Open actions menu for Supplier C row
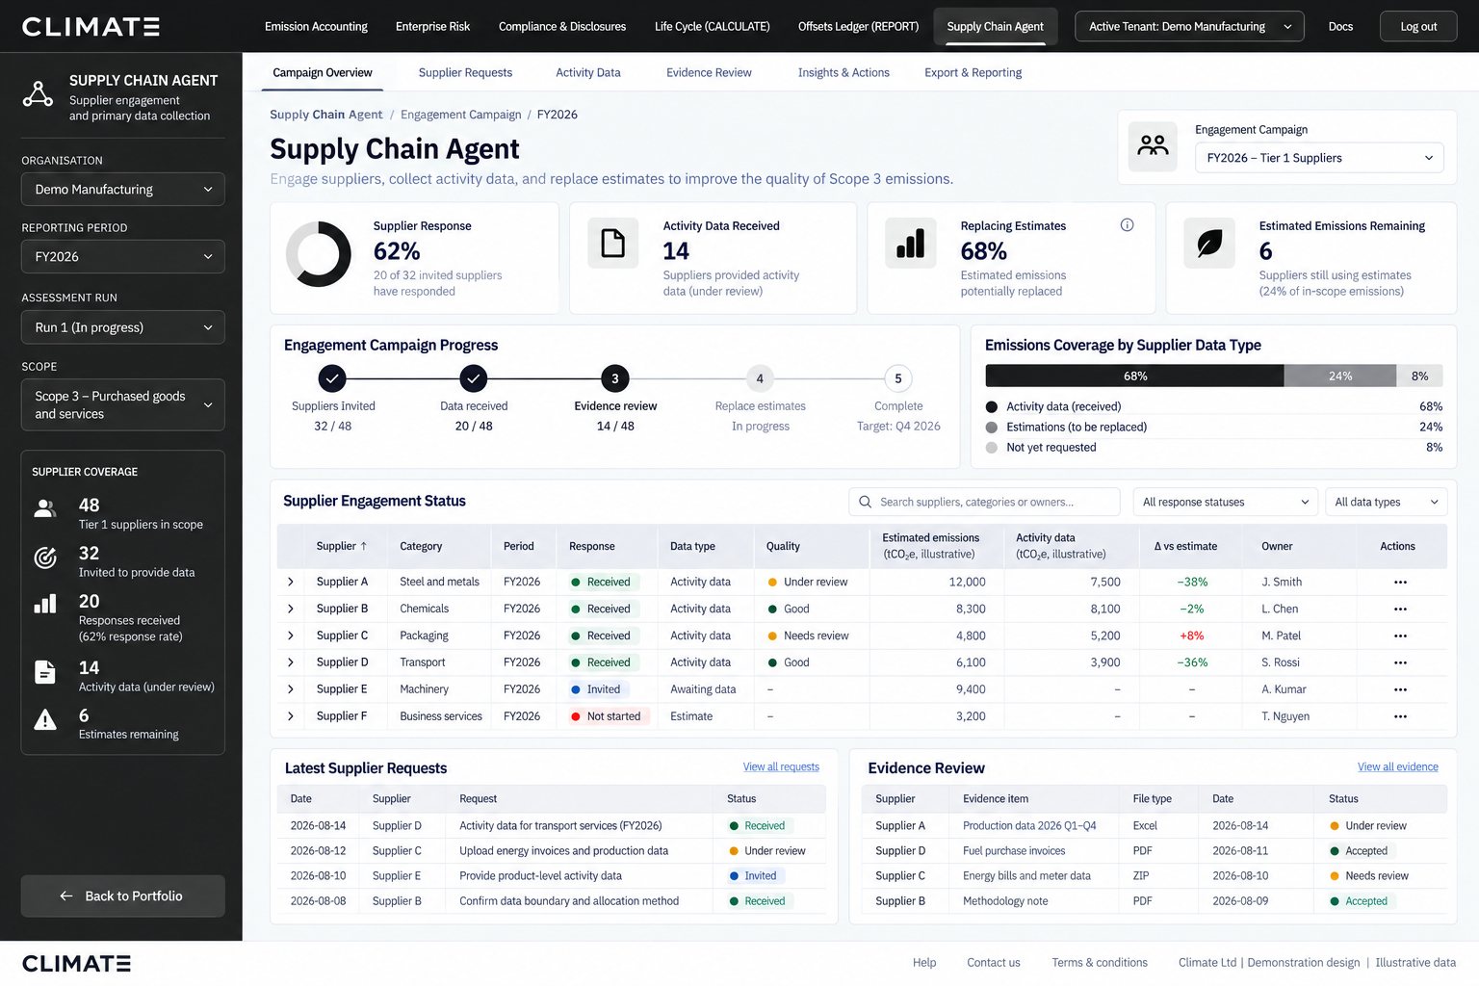Viewport: 1479px width, 986px height. pyautogui.click(x=1400, y=636)
